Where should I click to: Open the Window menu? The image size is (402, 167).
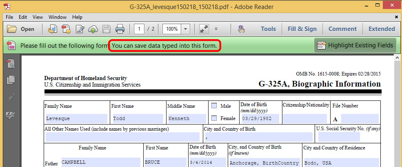coord(58,17)
